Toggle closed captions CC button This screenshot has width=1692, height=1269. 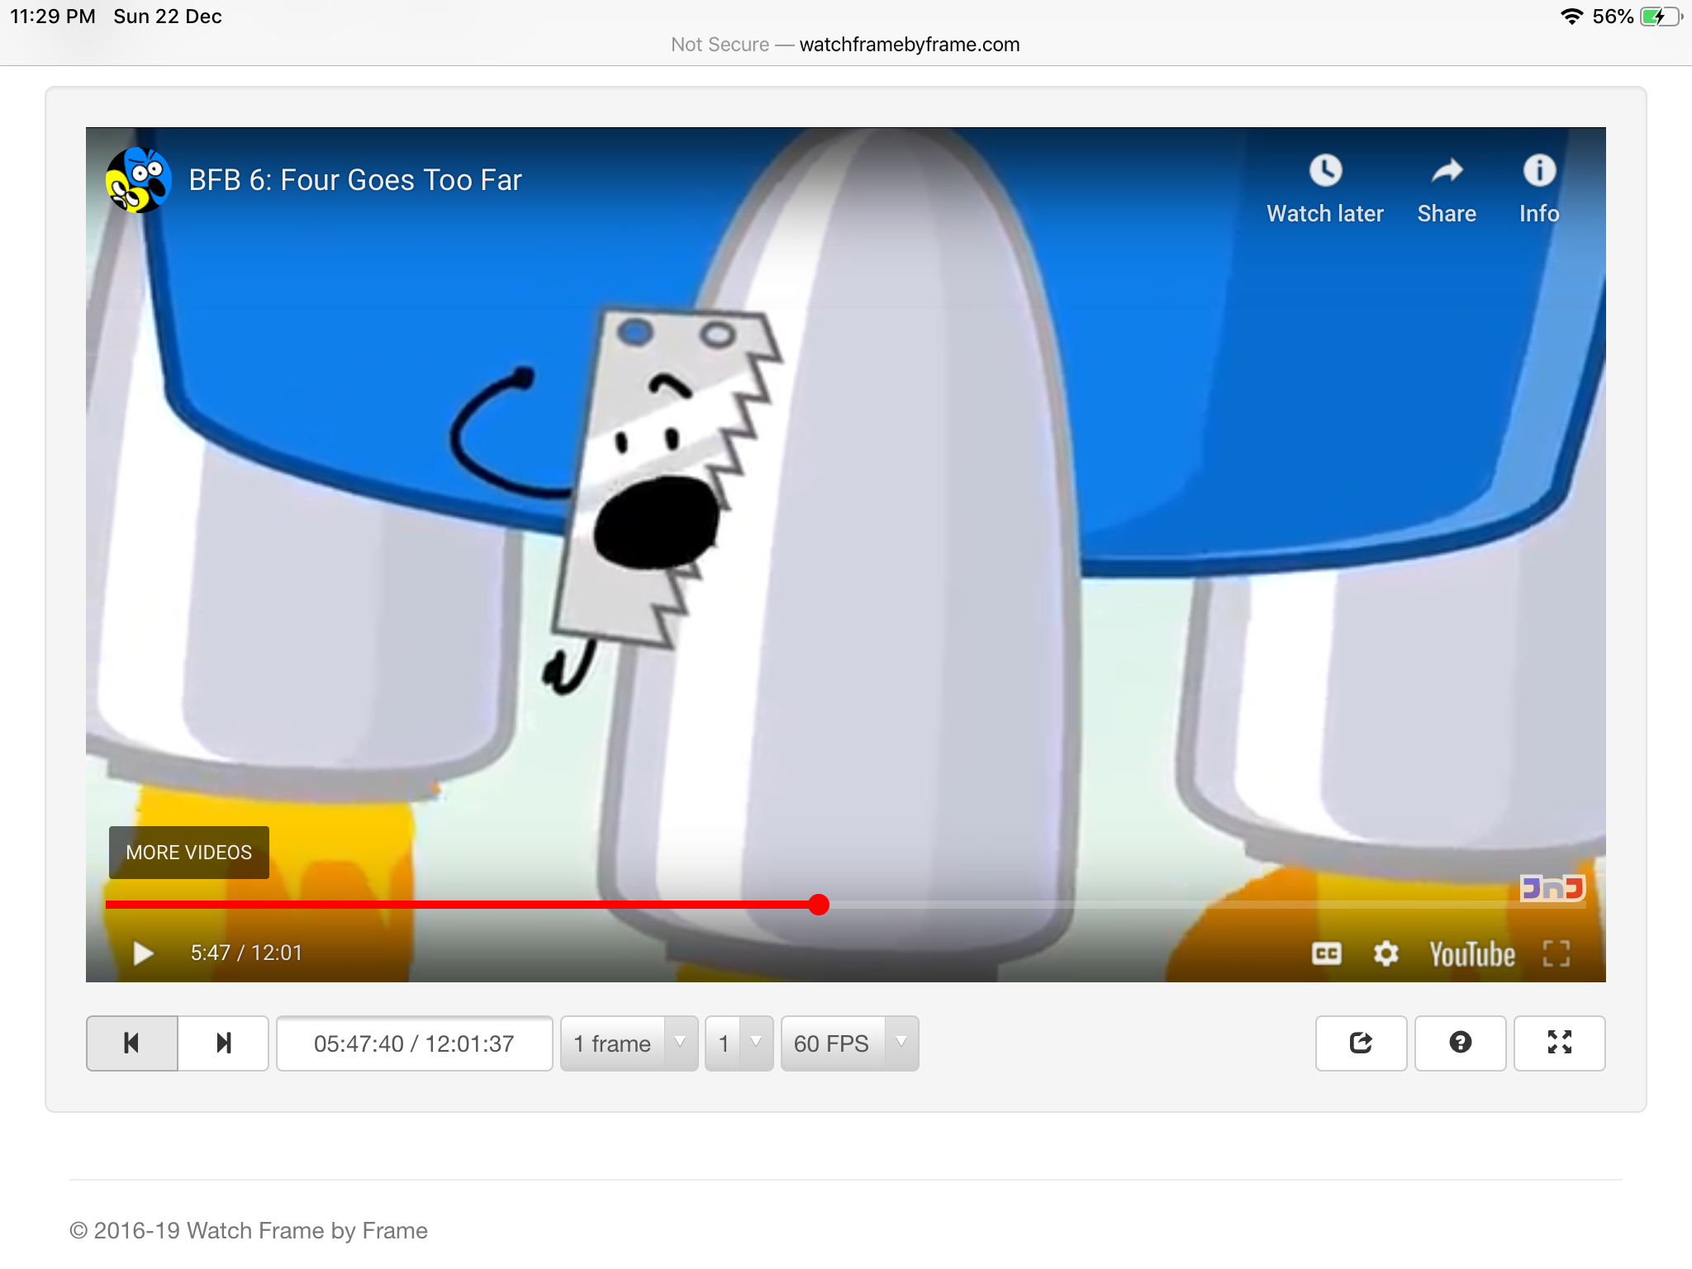[1326, 953]
